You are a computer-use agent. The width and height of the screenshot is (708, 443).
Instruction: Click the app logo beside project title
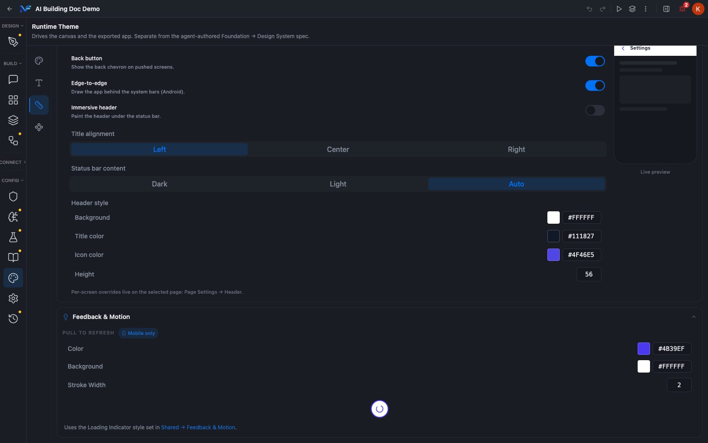pos(26,9)
